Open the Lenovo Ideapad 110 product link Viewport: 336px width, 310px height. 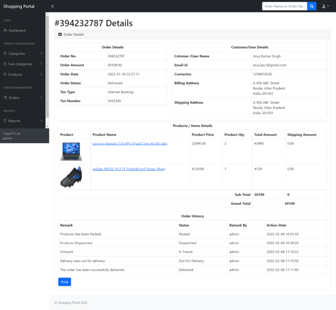pos(130,143)
